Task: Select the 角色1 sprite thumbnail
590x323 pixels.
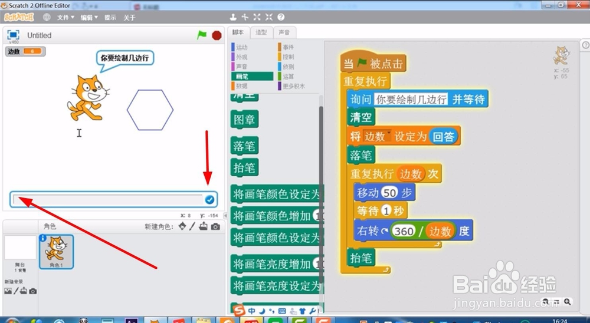Action: 57,252
